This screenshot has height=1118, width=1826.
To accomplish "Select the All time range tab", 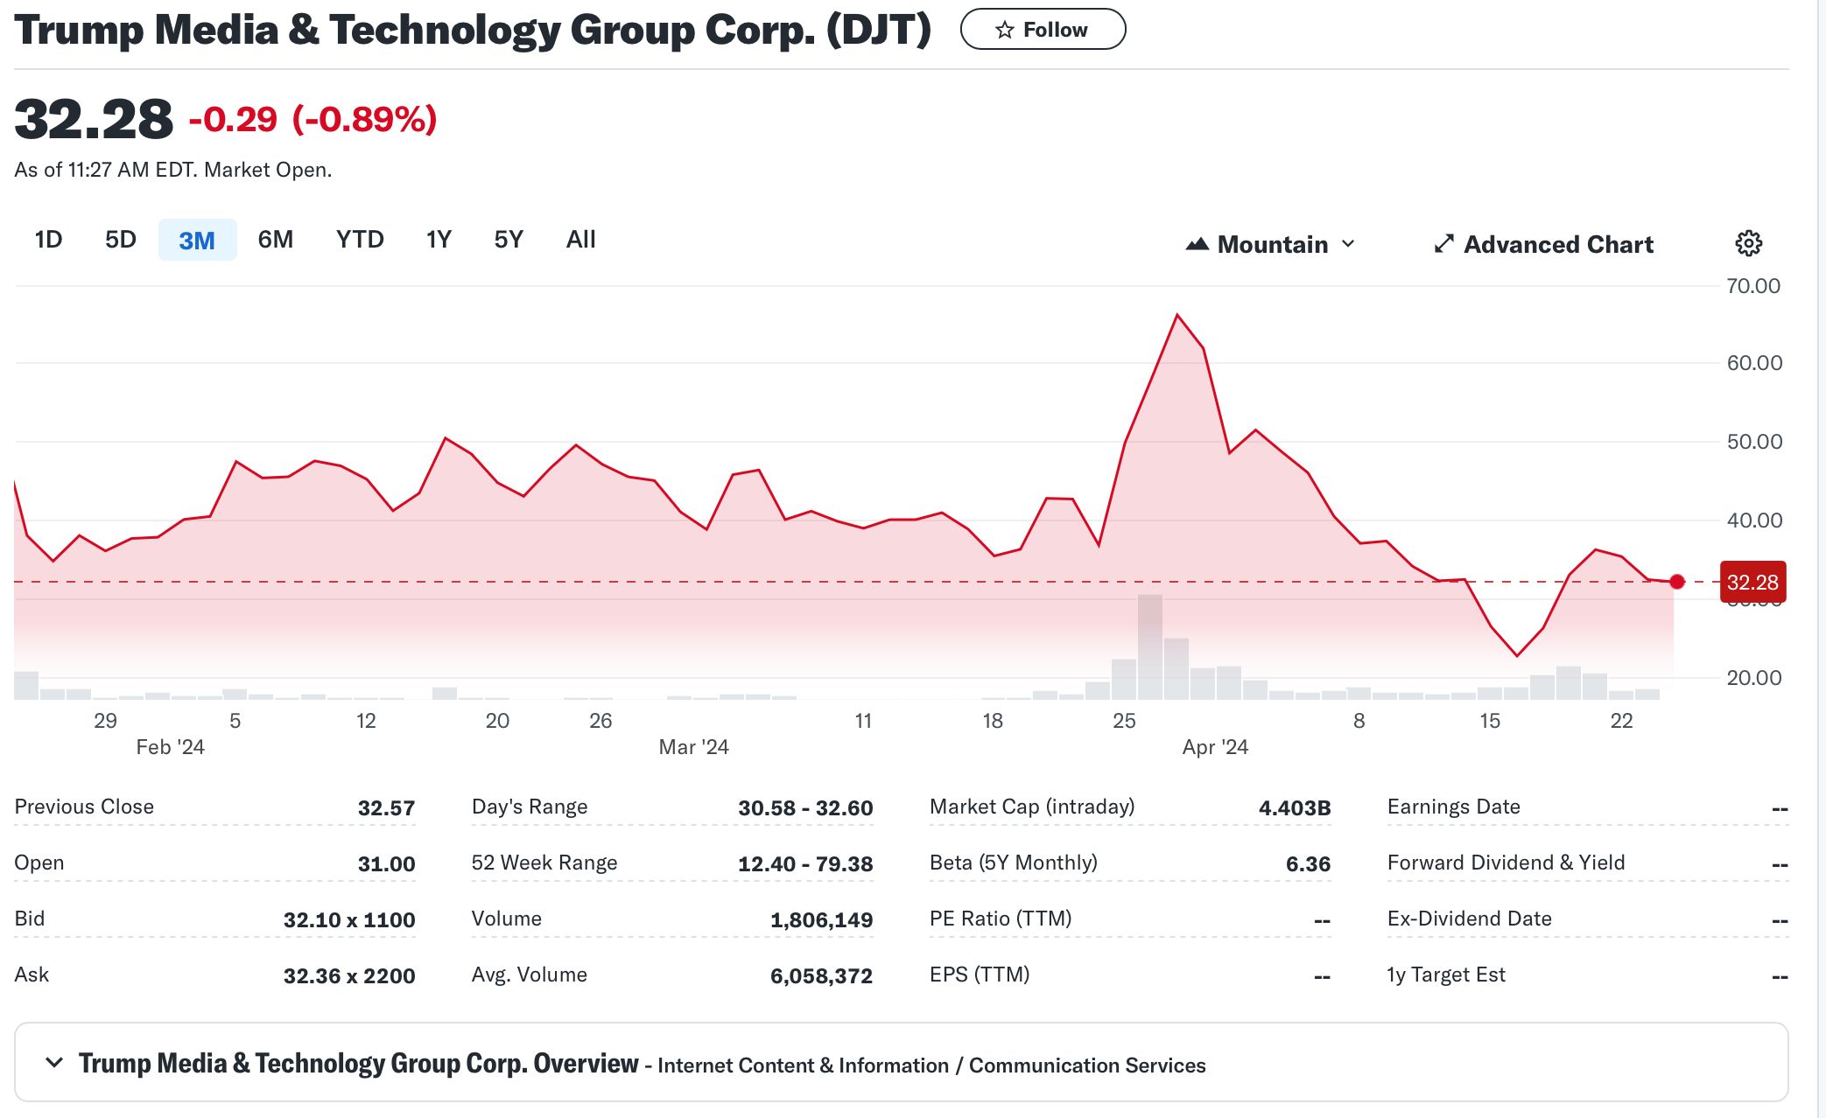I will [581, 240].
